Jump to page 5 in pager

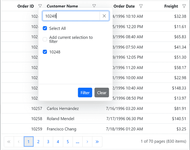[x=68, y=142]
